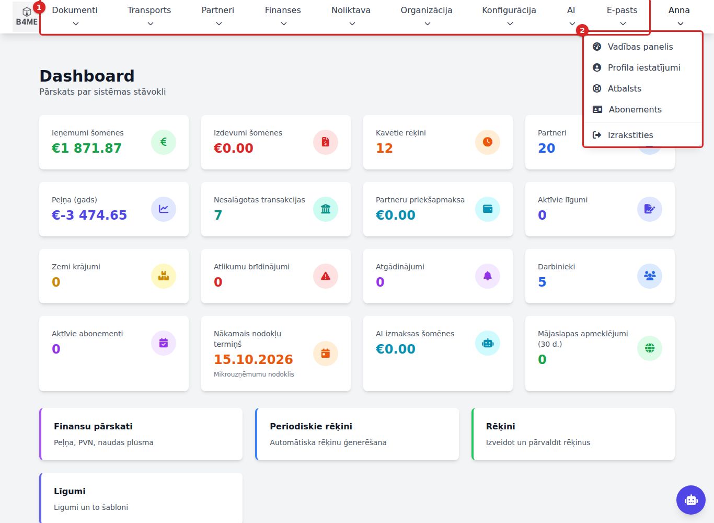This screenshot has width=714, height=523.
Task: Click the clock icon in Kavētie rēķini card
Action: [488, 142]
